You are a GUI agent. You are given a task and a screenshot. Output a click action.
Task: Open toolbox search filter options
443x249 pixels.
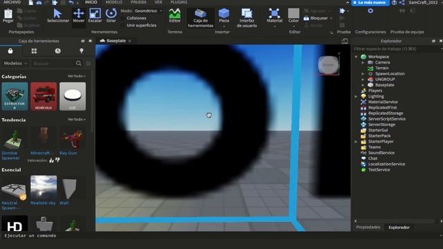point(88,64)
